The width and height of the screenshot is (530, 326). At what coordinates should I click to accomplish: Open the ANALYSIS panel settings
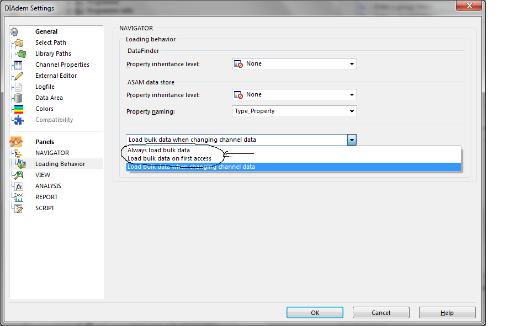49,186
